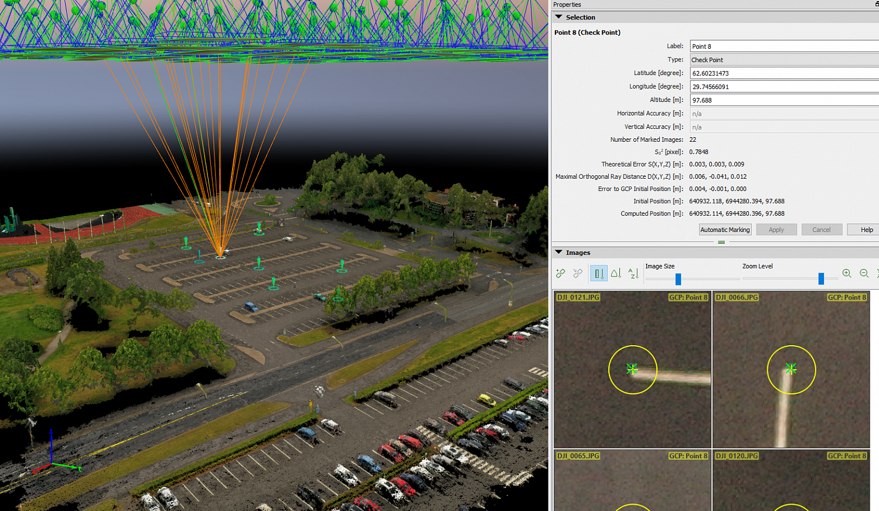Image resolution: width=879 pixels, height=511 pixels.
Task: Click the delta sort icon
Action: 616,273
